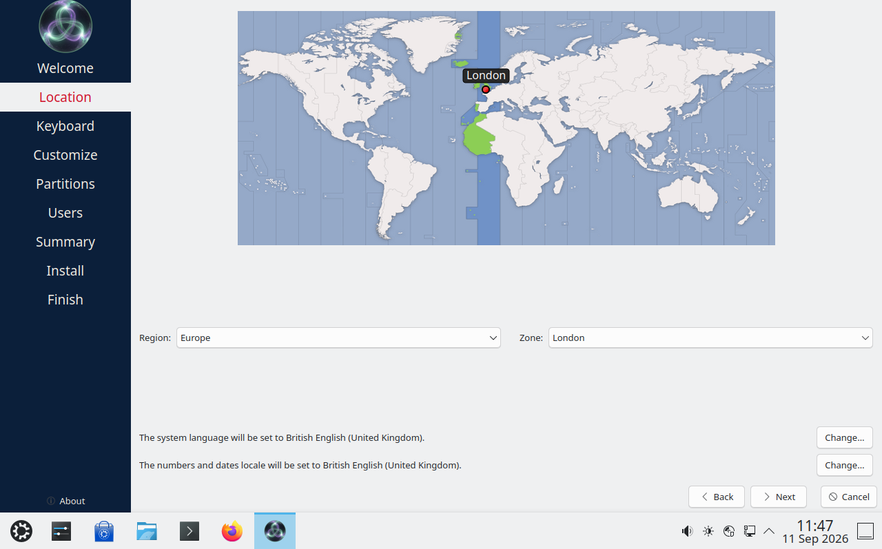
Task: Go Back to previous step
Action: (x=717, y=497)
